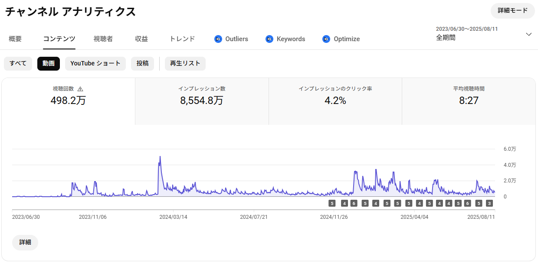Click the 詳細 button below the chart

coord(25,242)
